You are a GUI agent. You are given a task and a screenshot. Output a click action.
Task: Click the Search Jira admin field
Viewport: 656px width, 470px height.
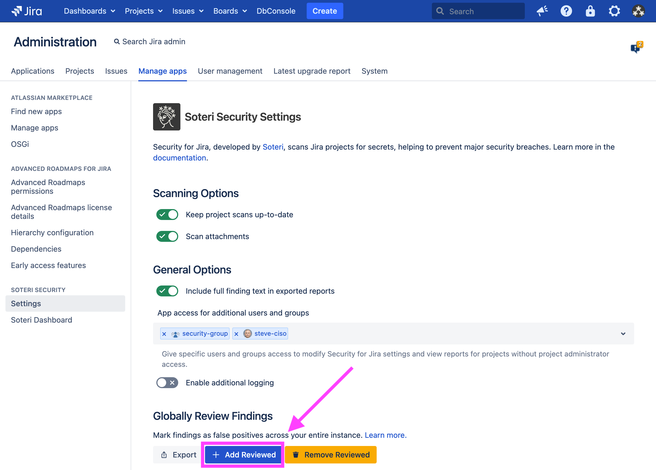point(149,41)
